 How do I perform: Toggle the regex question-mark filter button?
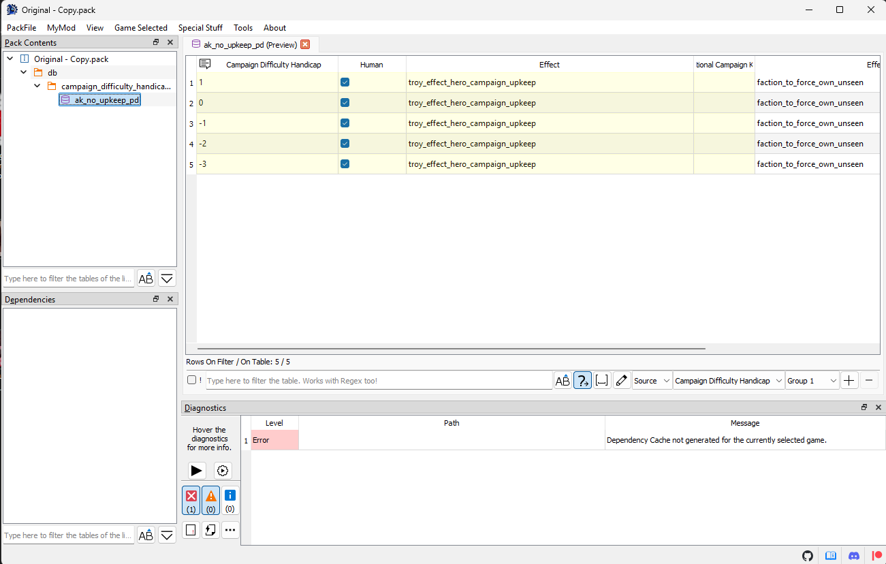pos(582,381)
